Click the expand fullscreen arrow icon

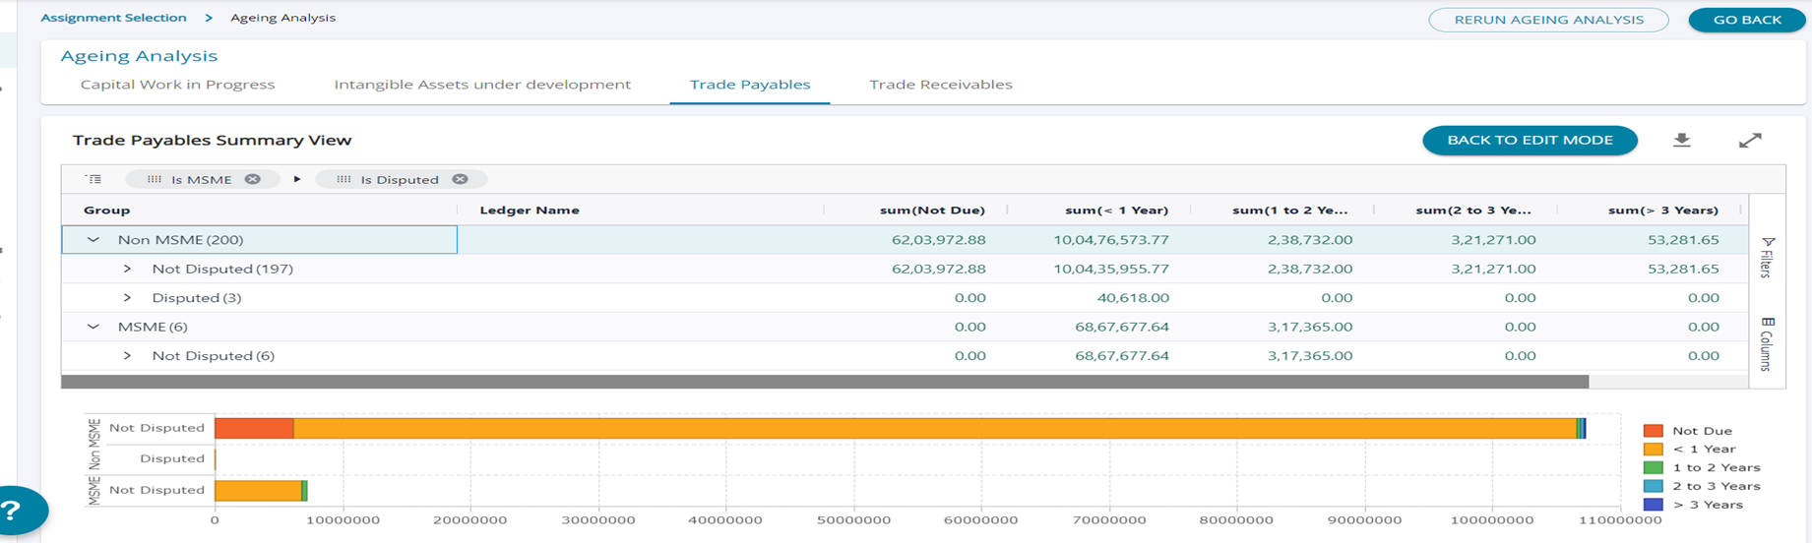(x=1749, y=141)
